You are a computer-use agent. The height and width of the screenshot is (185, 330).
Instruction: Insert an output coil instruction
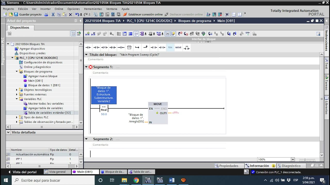click(121, 47)
